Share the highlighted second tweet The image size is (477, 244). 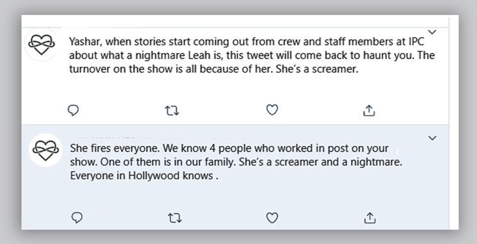coord(370,218)
